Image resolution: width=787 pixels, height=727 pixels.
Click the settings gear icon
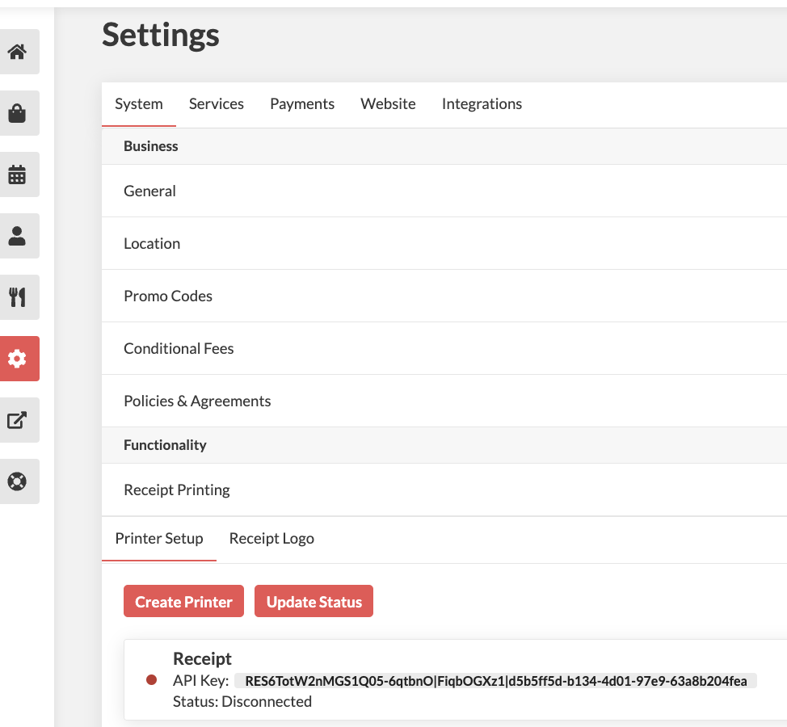coord(18,359)
